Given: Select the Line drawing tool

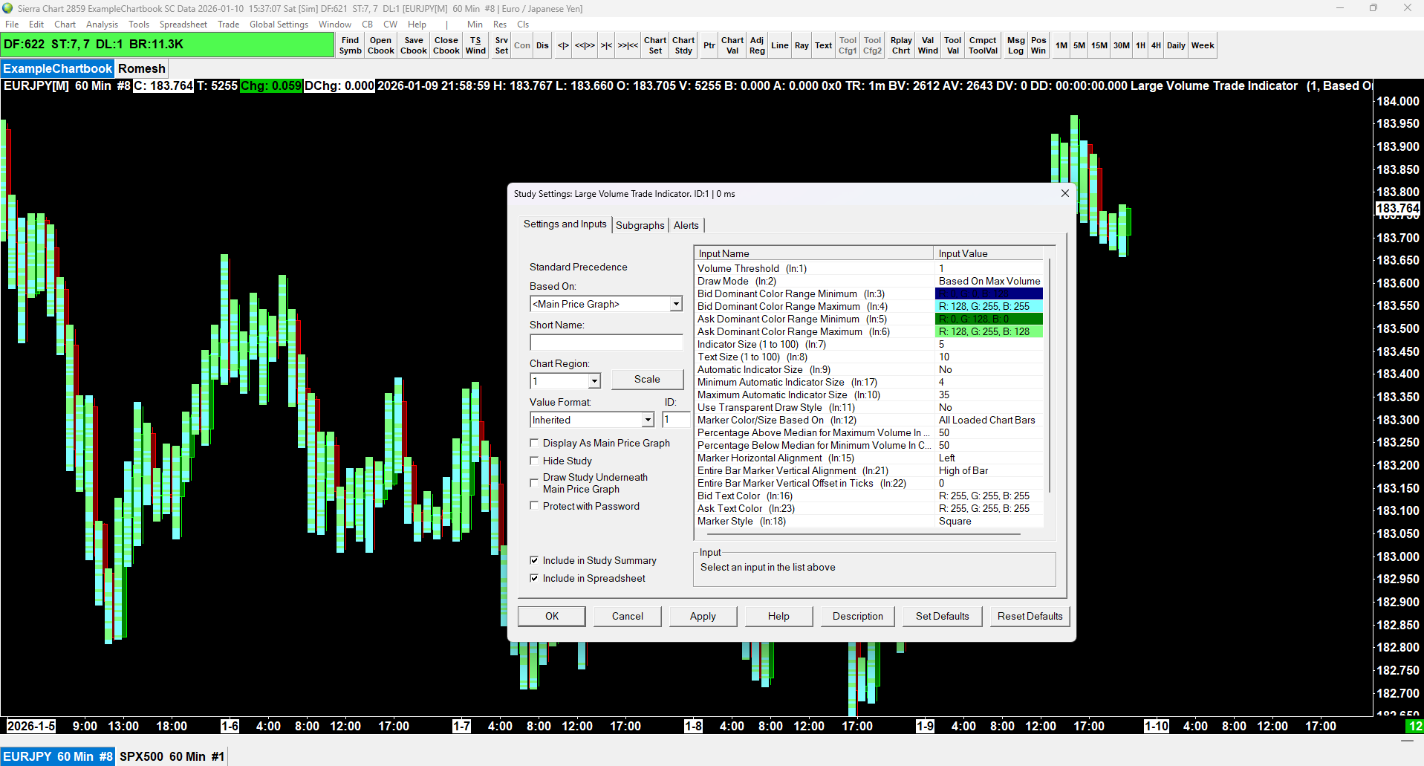Looking at the screenshot, I should [x=779, y=45].
